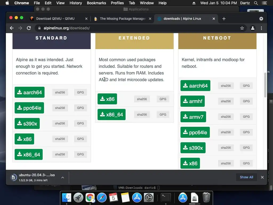The height and width of the screenshot is (205, 273).
Task: Open sha256 for Extended x86
Action: [142, 99]
